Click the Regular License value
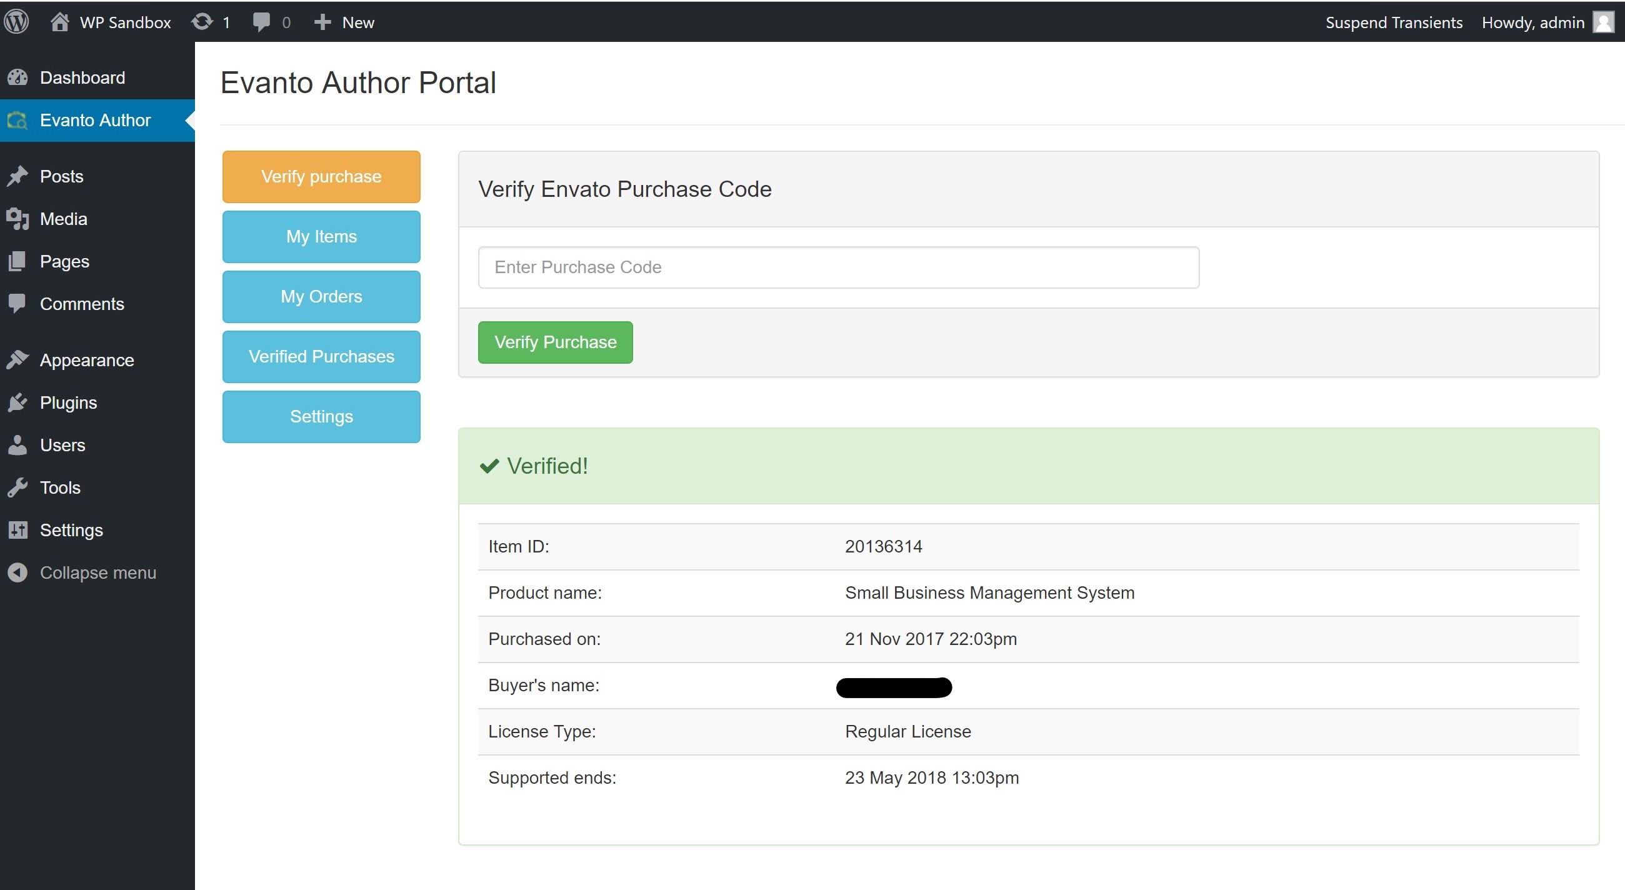The height and width of the screenshot is (890, 1625). 907,731
